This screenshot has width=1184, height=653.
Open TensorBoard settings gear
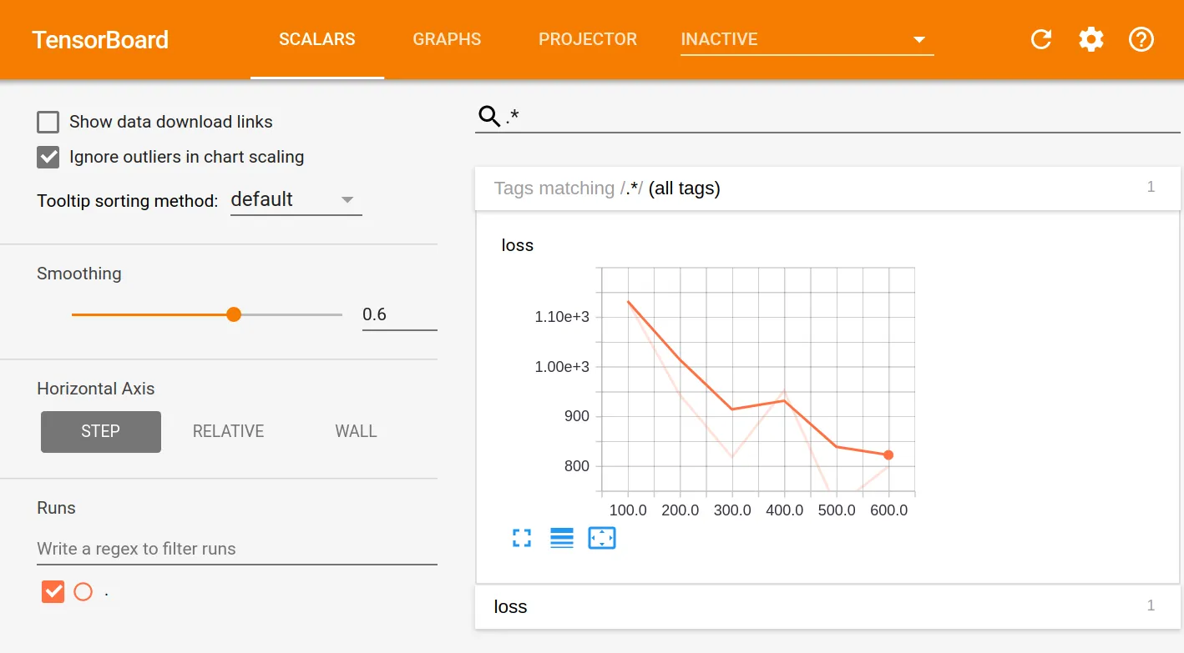coord(1090,39)
